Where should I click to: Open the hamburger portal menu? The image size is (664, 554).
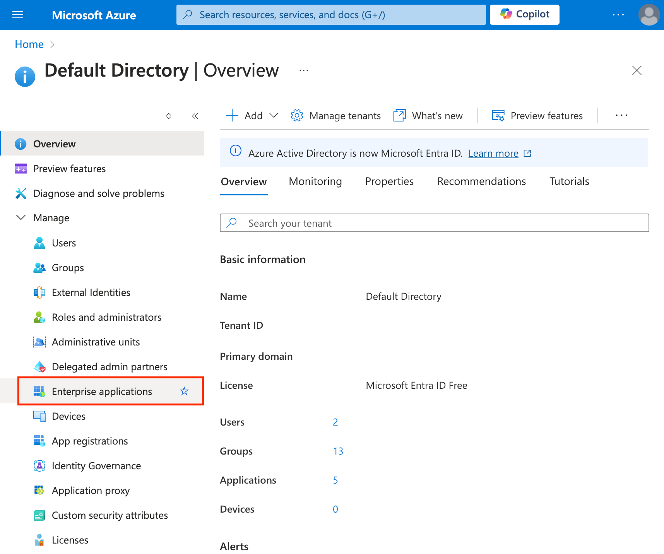(x=18, y=15)
